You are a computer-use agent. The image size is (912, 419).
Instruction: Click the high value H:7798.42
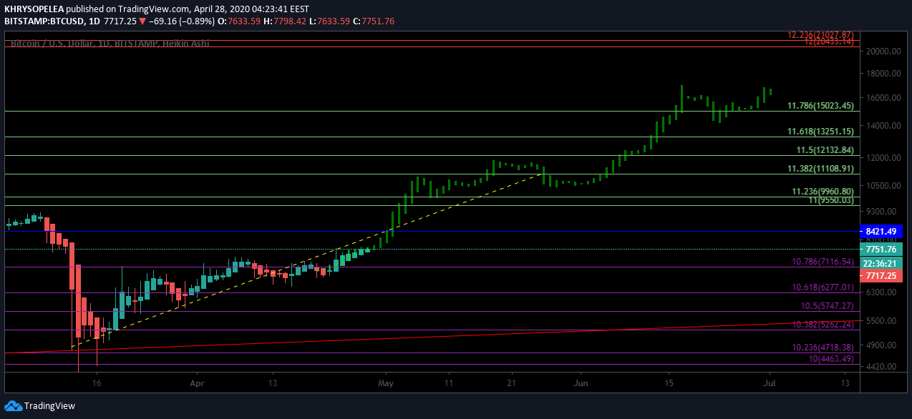(285, 21)
